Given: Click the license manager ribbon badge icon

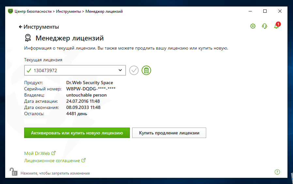Looking at the screenshot, I should pos(28,38).
